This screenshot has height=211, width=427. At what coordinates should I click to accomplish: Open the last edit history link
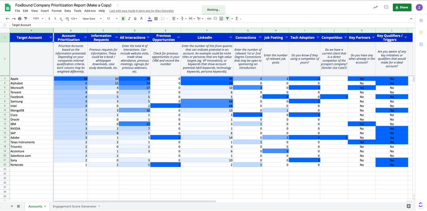(141, 11)
